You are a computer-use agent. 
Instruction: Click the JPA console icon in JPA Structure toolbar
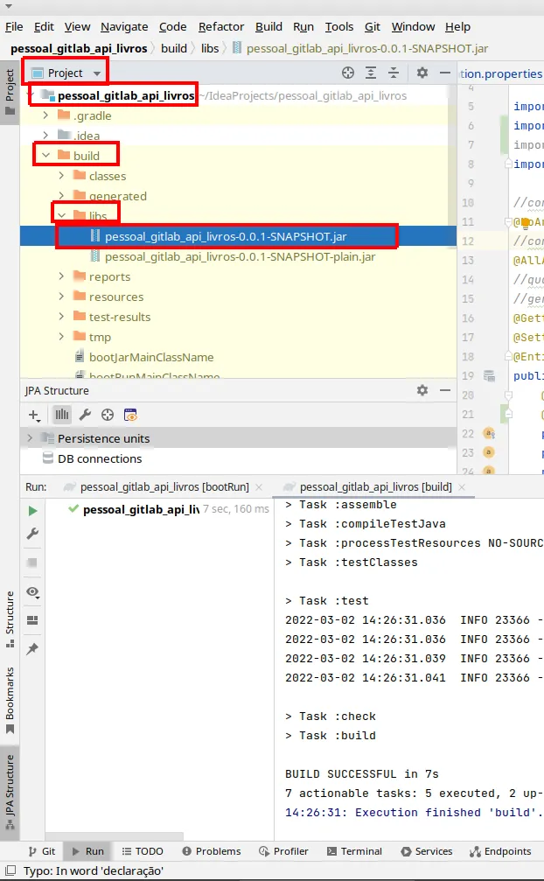coord(130,416)
